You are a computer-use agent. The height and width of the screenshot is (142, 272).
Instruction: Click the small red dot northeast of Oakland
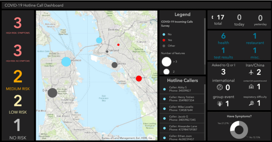click(x=118, y=45)
